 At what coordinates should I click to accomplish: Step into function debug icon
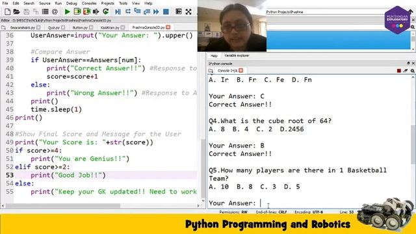pyautogui.click(x=137, y=12)
